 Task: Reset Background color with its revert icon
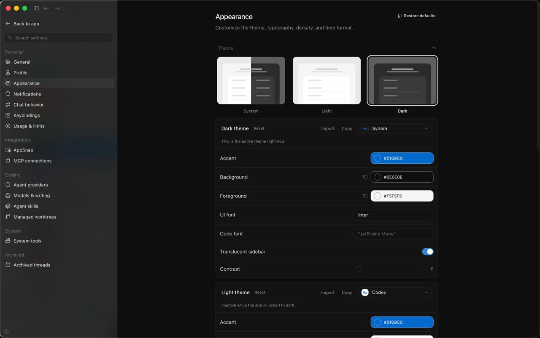(x=365, y=177)
